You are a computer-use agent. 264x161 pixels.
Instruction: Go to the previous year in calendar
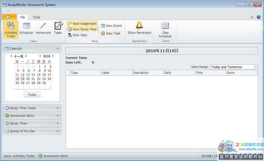(x=40, y=56)
